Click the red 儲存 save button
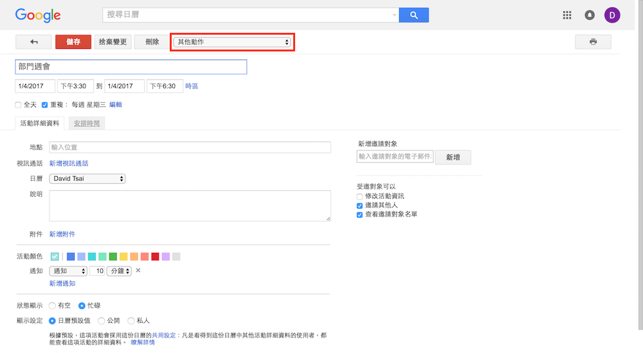Image resolution: width=643 pixels, height=353 pixels. (73, 42)
